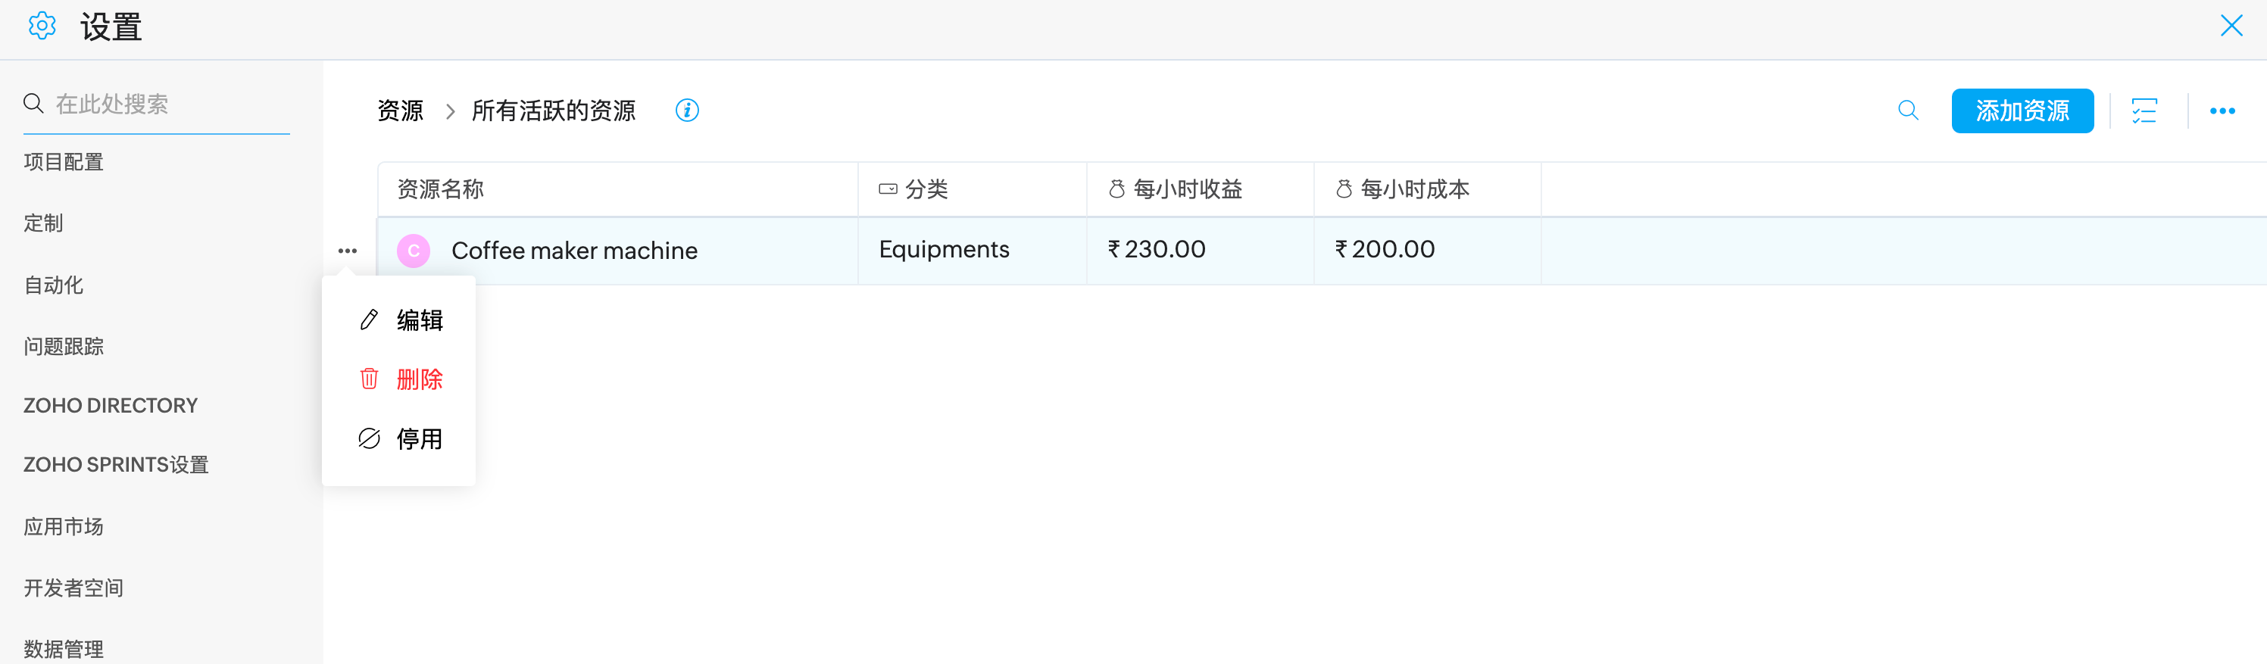This screenshot has height=664, width=2267.
Task: Click the info icon beside the resources title
Action: (x=686, y=111)
